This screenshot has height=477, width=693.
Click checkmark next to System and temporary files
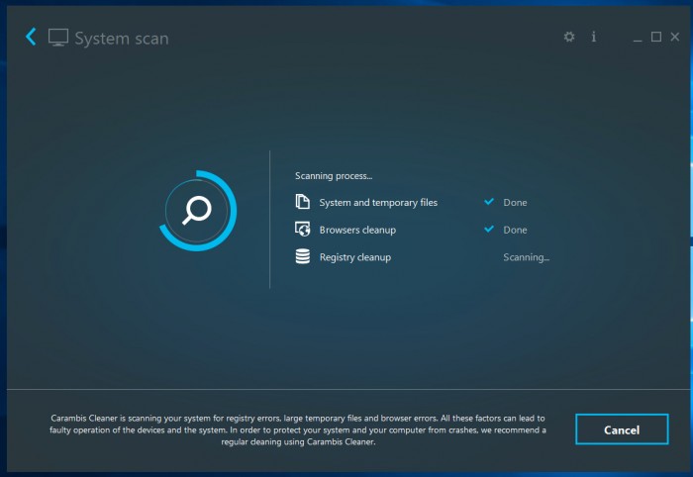click(489, 202)
